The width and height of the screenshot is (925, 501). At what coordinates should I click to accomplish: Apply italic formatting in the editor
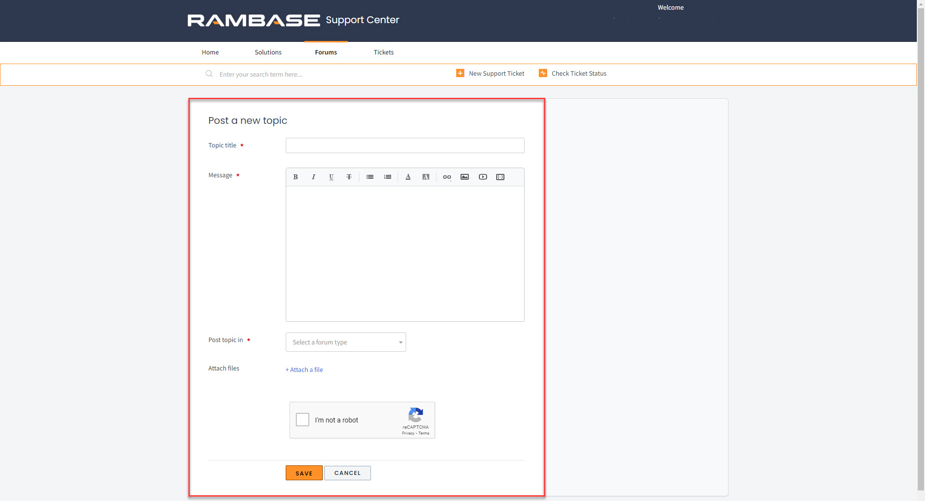pos(313,177)
